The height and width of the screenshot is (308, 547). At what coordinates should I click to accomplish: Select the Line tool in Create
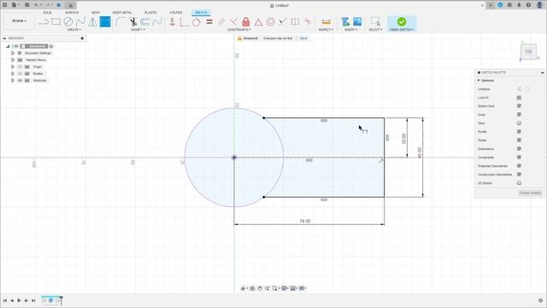pos(44,22)
